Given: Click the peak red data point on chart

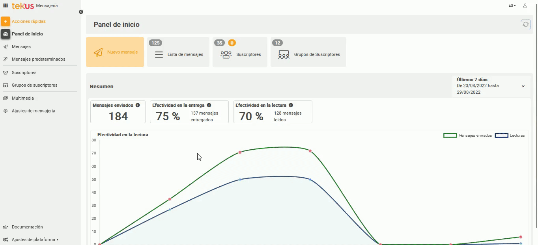Looking at the screenshot, I should coord(310,151).
